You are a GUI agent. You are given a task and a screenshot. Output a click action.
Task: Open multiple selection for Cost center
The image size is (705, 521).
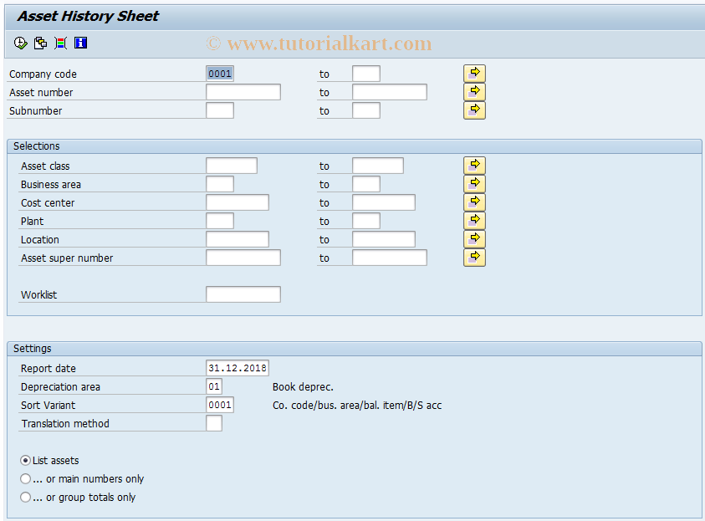point(474,202)
